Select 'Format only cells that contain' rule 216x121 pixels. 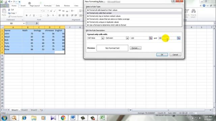pos(134,13)
